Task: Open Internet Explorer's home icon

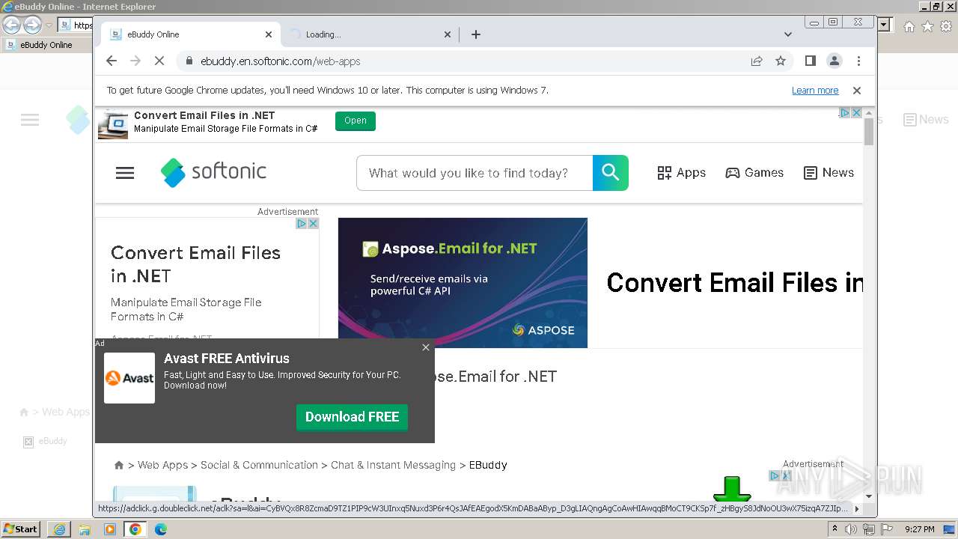Action: (x=909, y=26)
